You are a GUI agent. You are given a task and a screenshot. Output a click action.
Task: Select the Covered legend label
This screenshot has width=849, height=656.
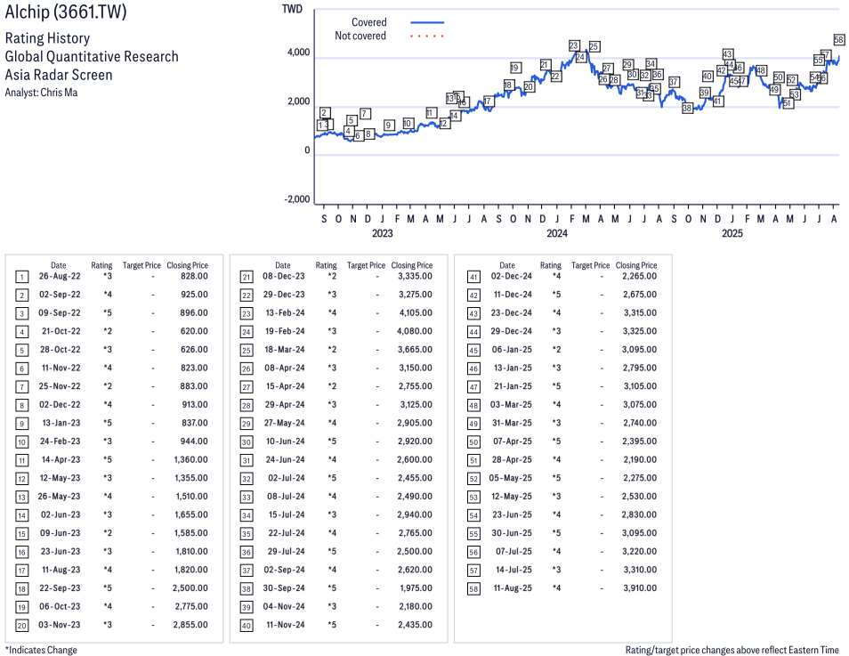pyautogui.click(x=368, y=22)
